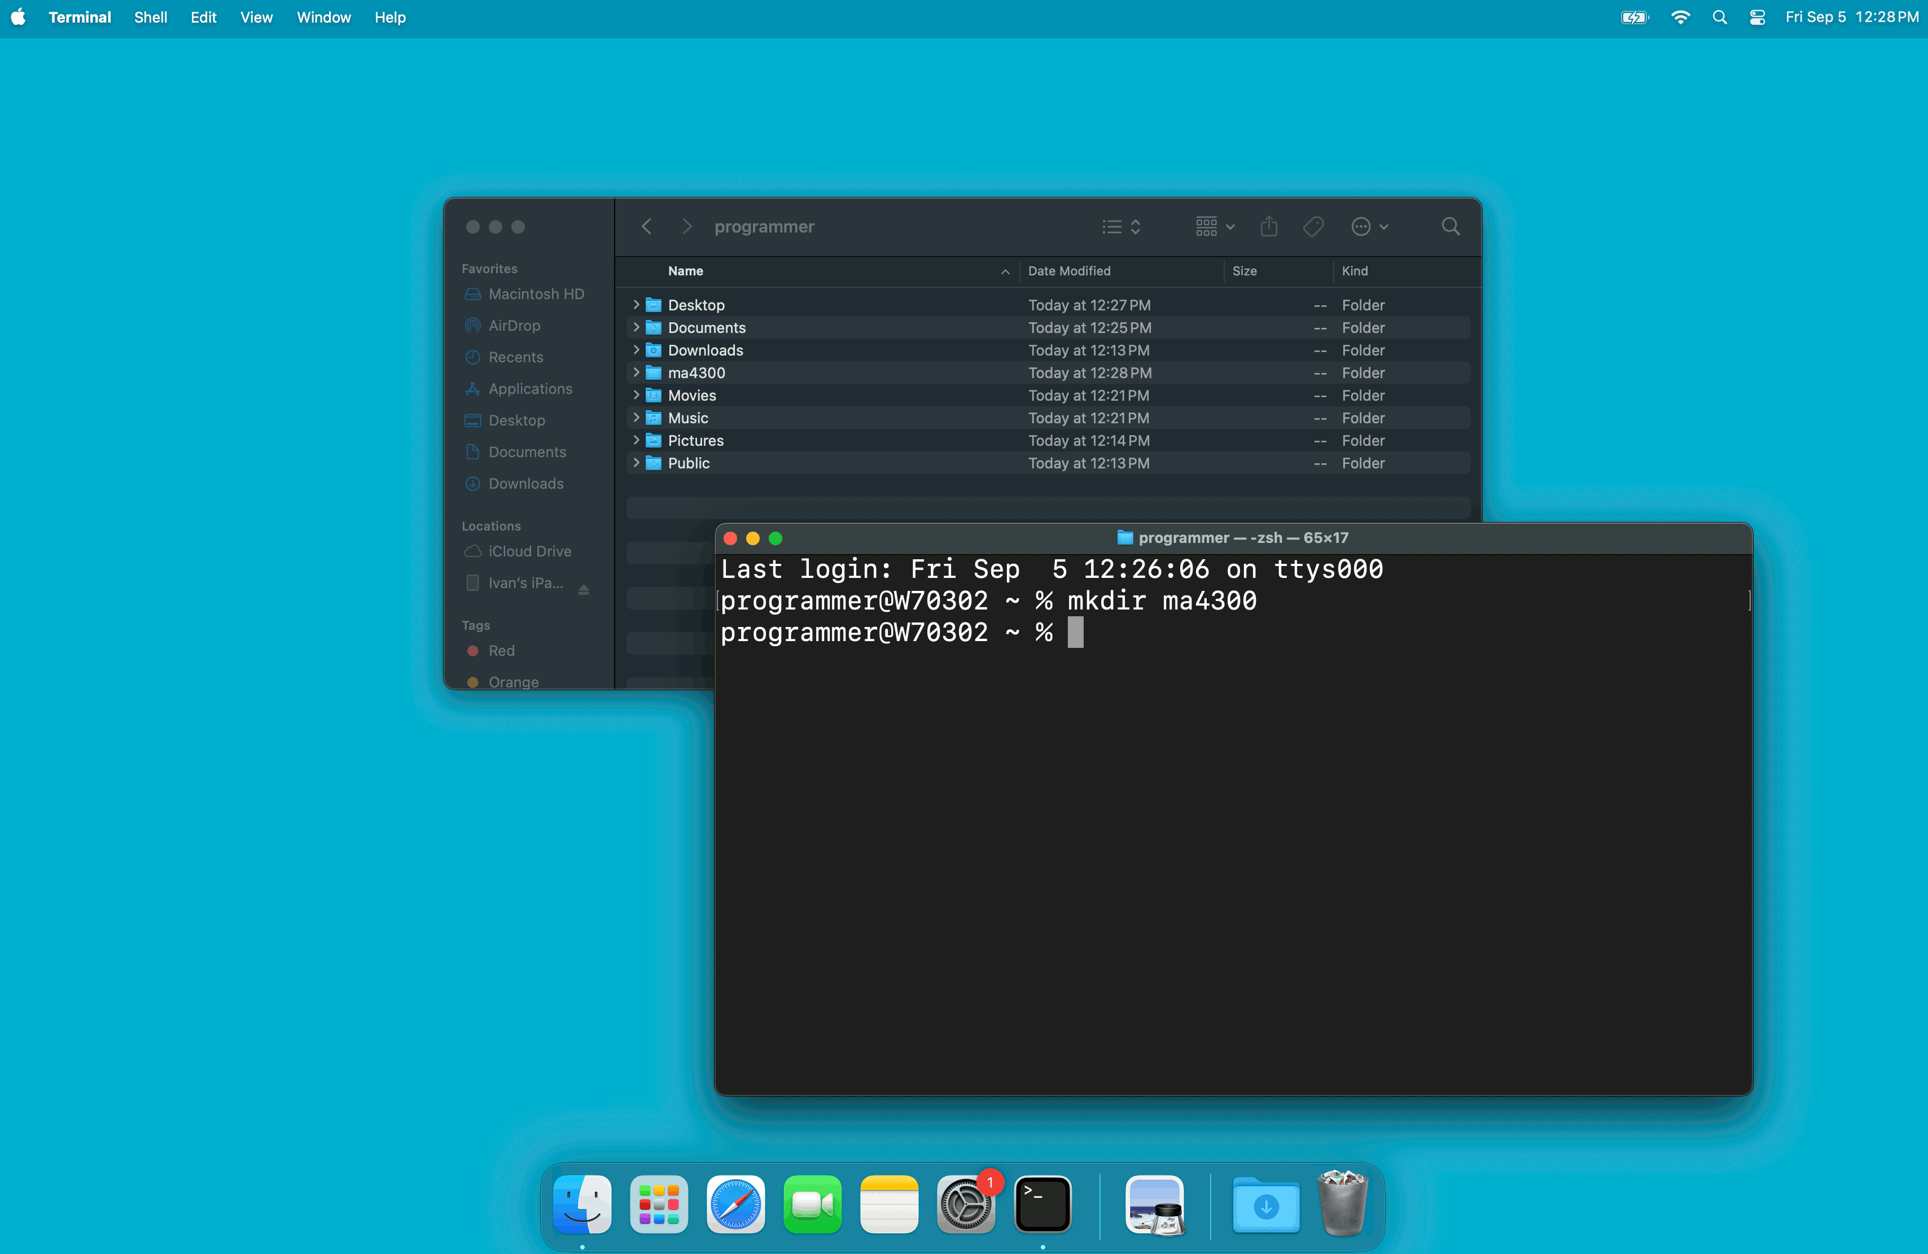The height and width of the screenshot is (1254, 1928).
Task: Open the Window menu in menu bar
Action: point(323,17)
